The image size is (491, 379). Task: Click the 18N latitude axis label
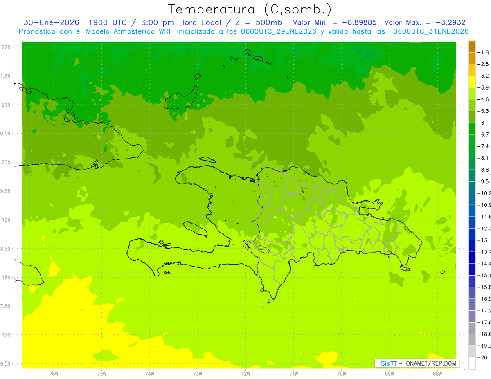coord(7,278)
